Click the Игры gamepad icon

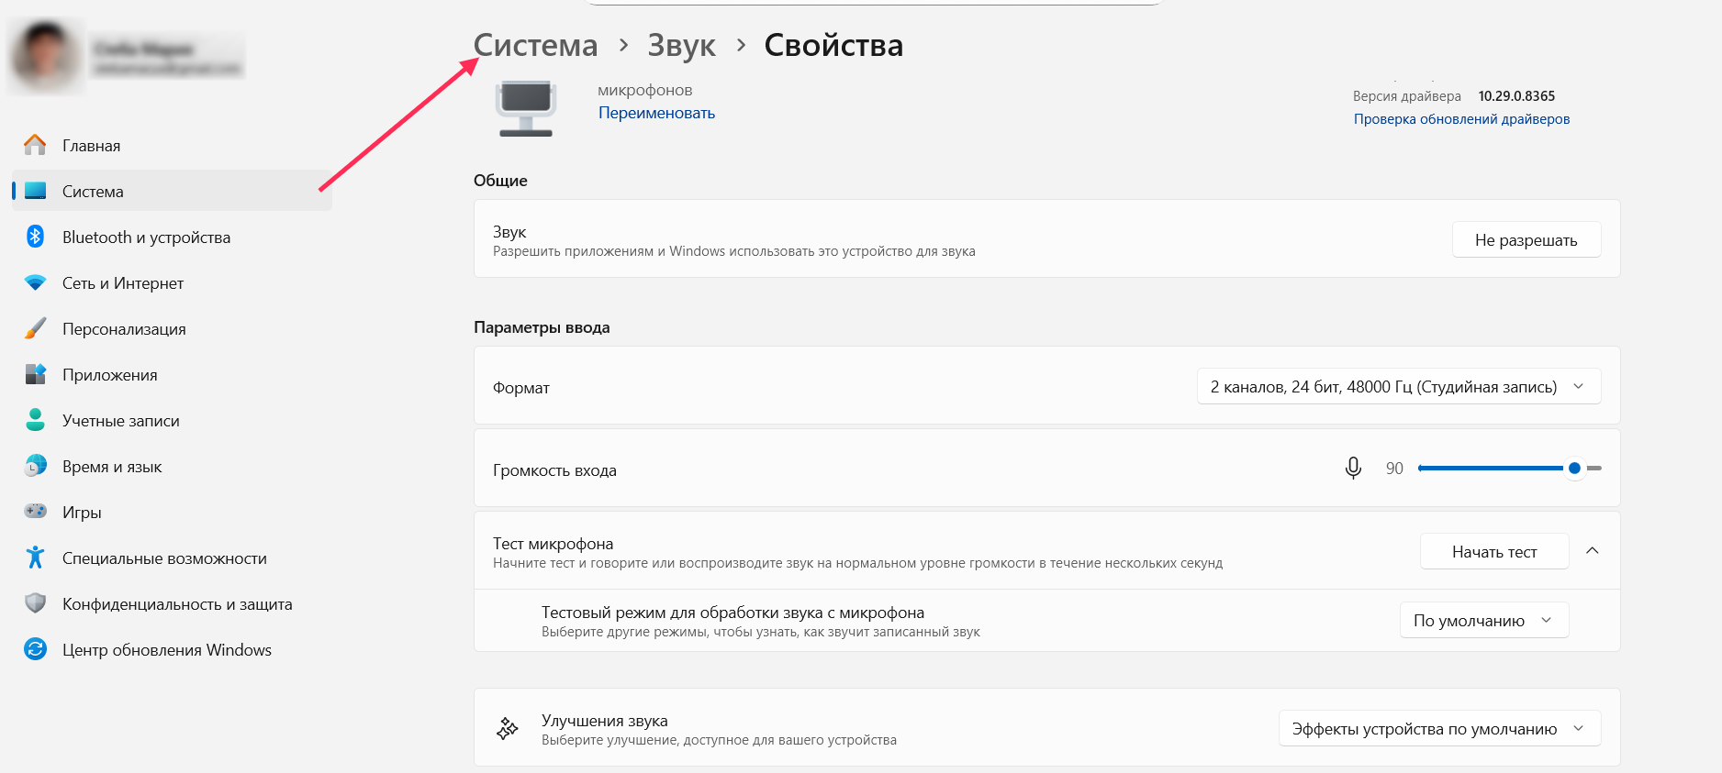[35, 512]
